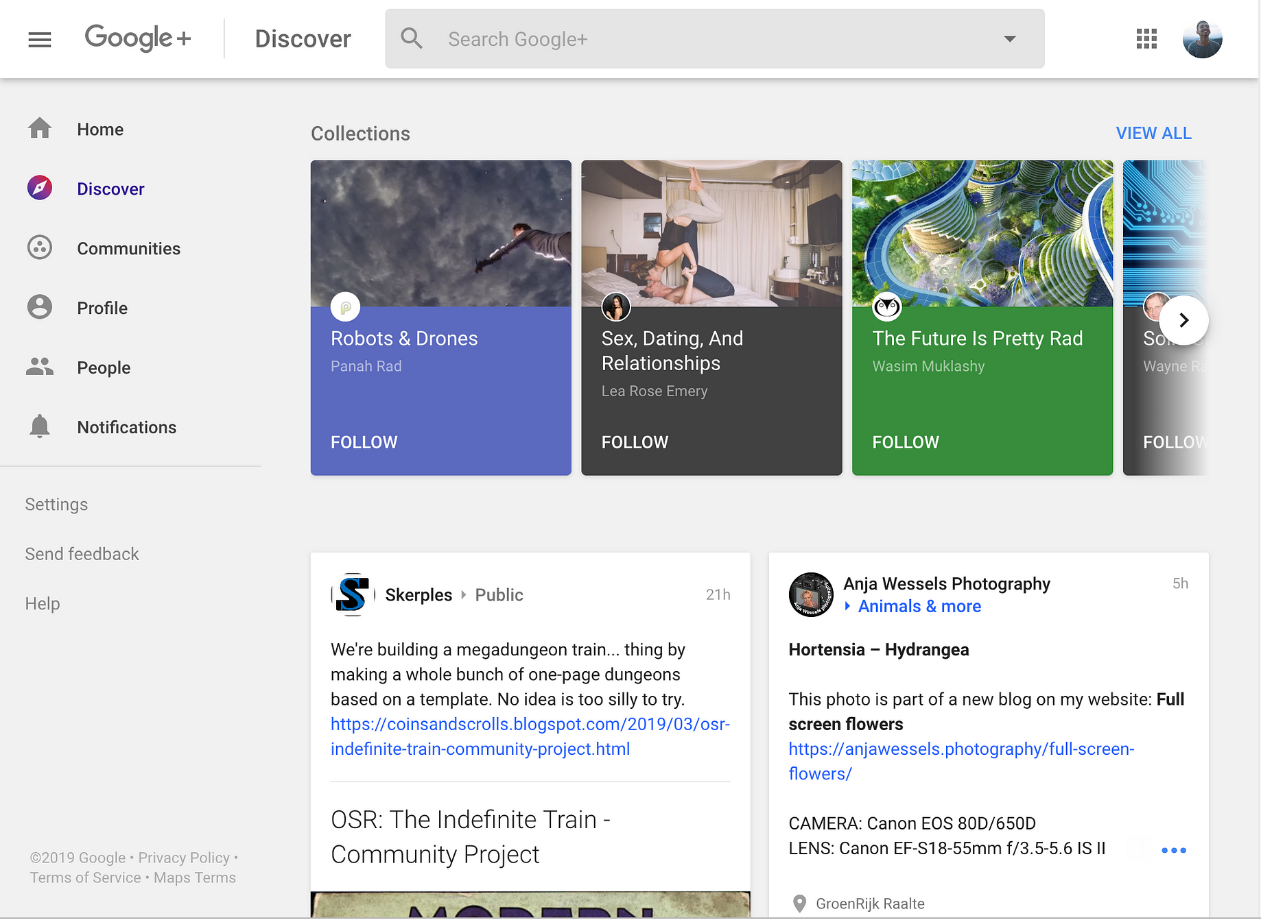Click Anja Wessels Photography avatar
The width and height of the screenshot is (1261, 920).
pyautogui.click(x=811, y=594)
